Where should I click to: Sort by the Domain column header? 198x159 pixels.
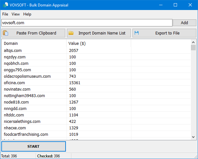34,43
